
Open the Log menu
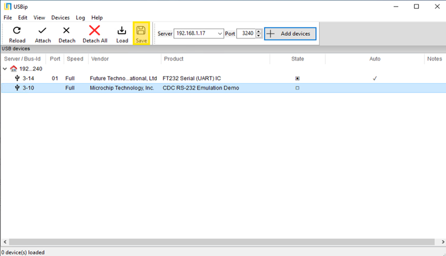pos(80,17)
